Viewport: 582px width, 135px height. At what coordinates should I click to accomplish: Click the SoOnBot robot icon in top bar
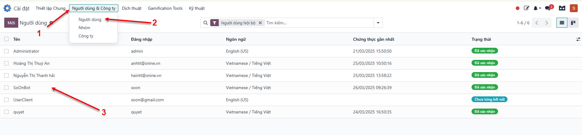tap(562, 8)
